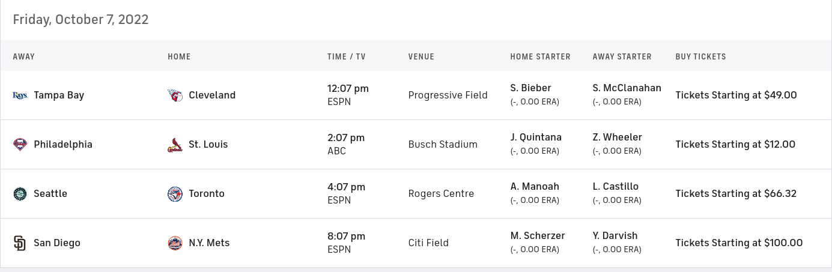The width and height of the screenshot is (832, 272).
Task: Open M. Scherzer's player page
Action: (538, 236)
